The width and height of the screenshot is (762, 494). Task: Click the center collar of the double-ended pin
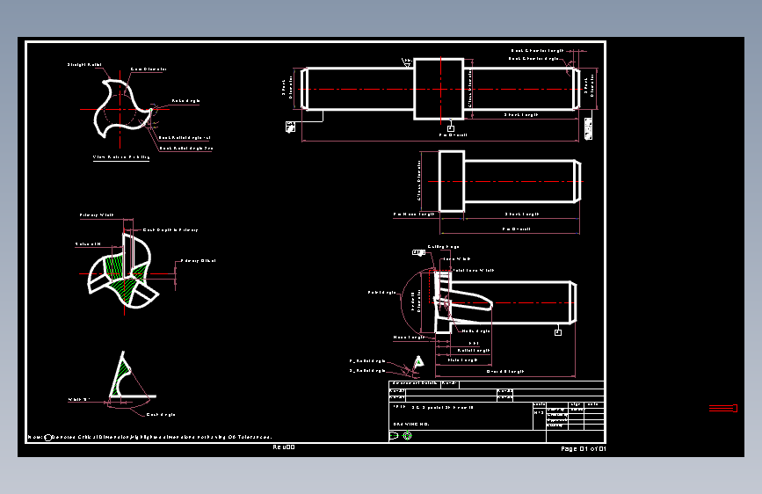click(439, 89)
